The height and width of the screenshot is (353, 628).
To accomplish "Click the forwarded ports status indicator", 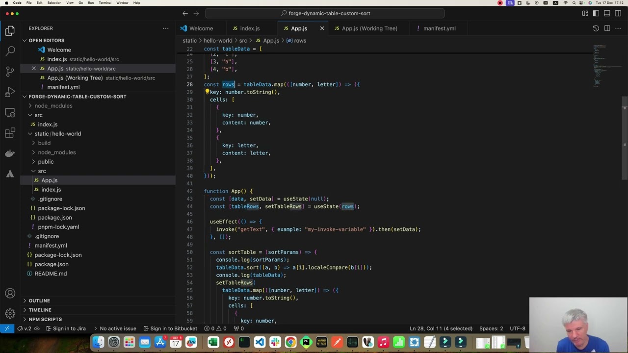I will (x=238, y=328).
